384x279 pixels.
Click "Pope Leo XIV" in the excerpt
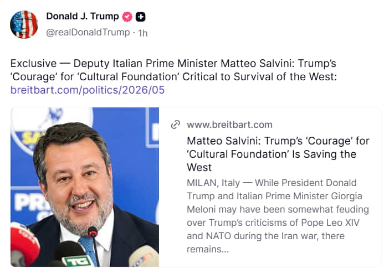pos(330,223)
